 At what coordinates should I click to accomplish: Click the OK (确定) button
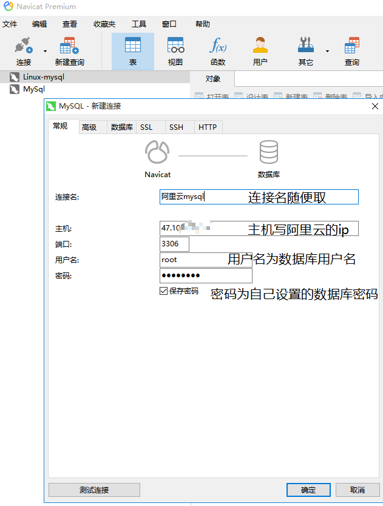click(308, 490)
